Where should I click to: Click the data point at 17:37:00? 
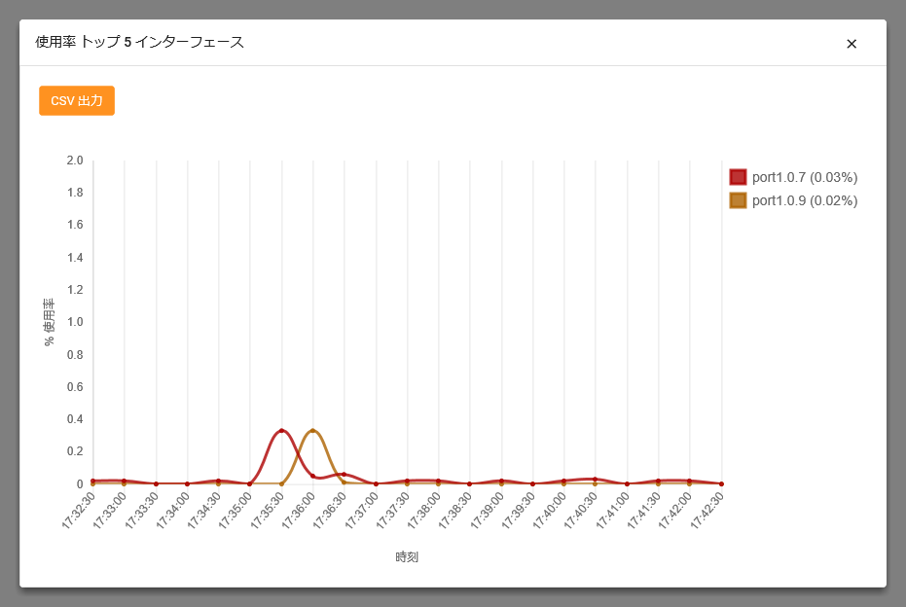click(x=376, y=483)
